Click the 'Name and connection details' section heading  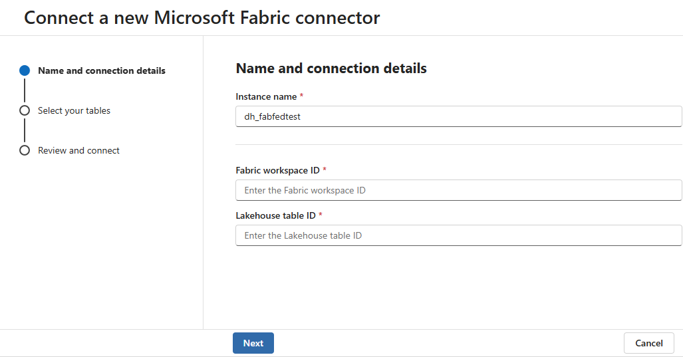[x=331, y=68]
